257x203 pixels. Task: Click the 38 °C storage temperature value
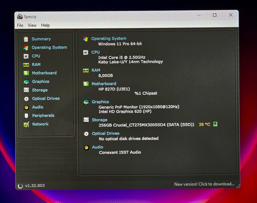tap(205, 124)
